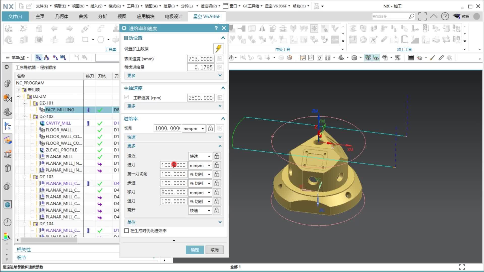Toggle the lock on the Traversal (移刀) row
Viewport: 484px width, 272px height.
(x=217, y=192)
